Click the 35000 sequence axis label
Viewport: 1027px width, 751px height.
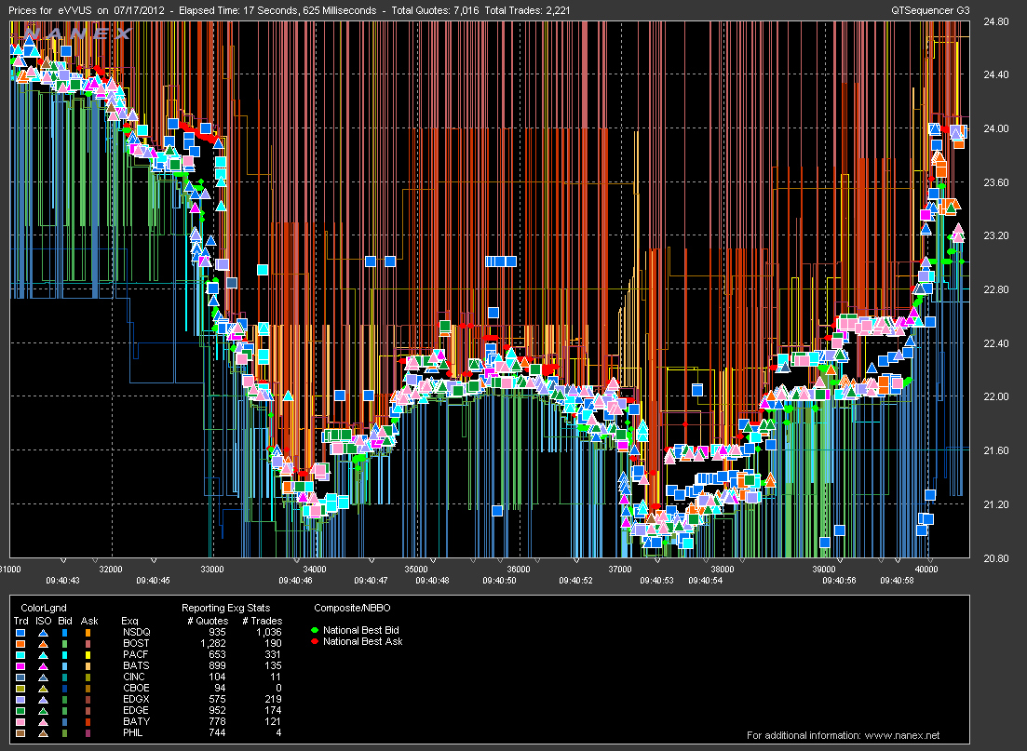point(416,569)
